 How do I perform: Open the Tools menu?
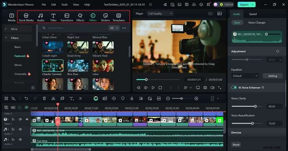[64, 5]
